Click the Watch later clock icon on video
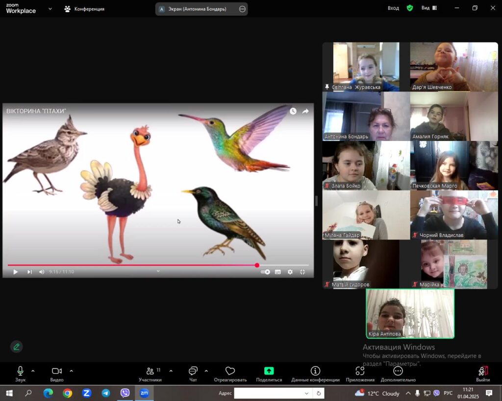Image resolution: width=502 pixels, height=401 pixels. 293,111
